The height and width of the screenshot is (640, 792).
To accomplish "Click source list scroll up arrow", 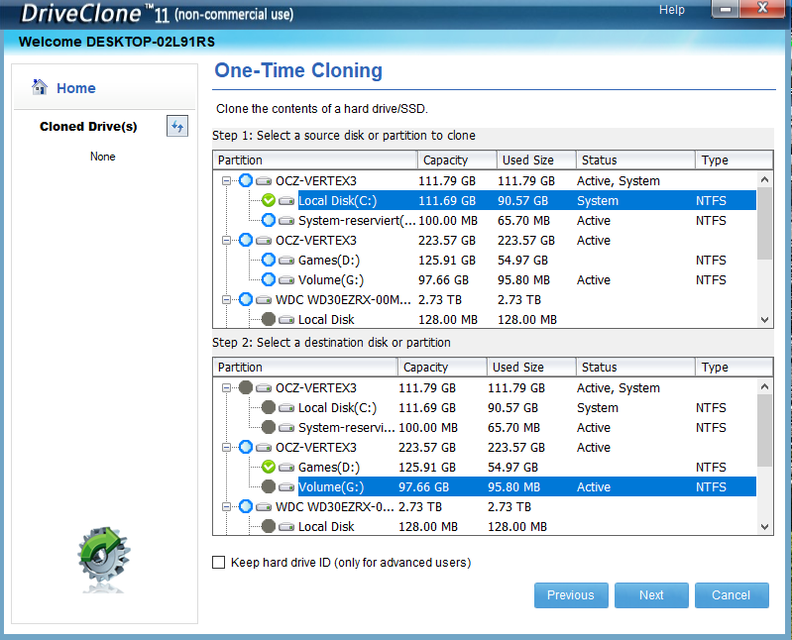I will point(764,179).
